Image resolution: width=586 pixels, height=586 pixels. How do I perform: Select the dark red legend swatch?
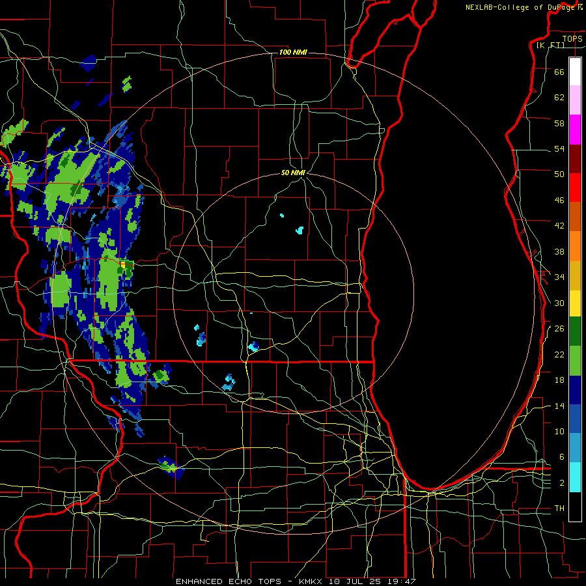tap(575, 159)
